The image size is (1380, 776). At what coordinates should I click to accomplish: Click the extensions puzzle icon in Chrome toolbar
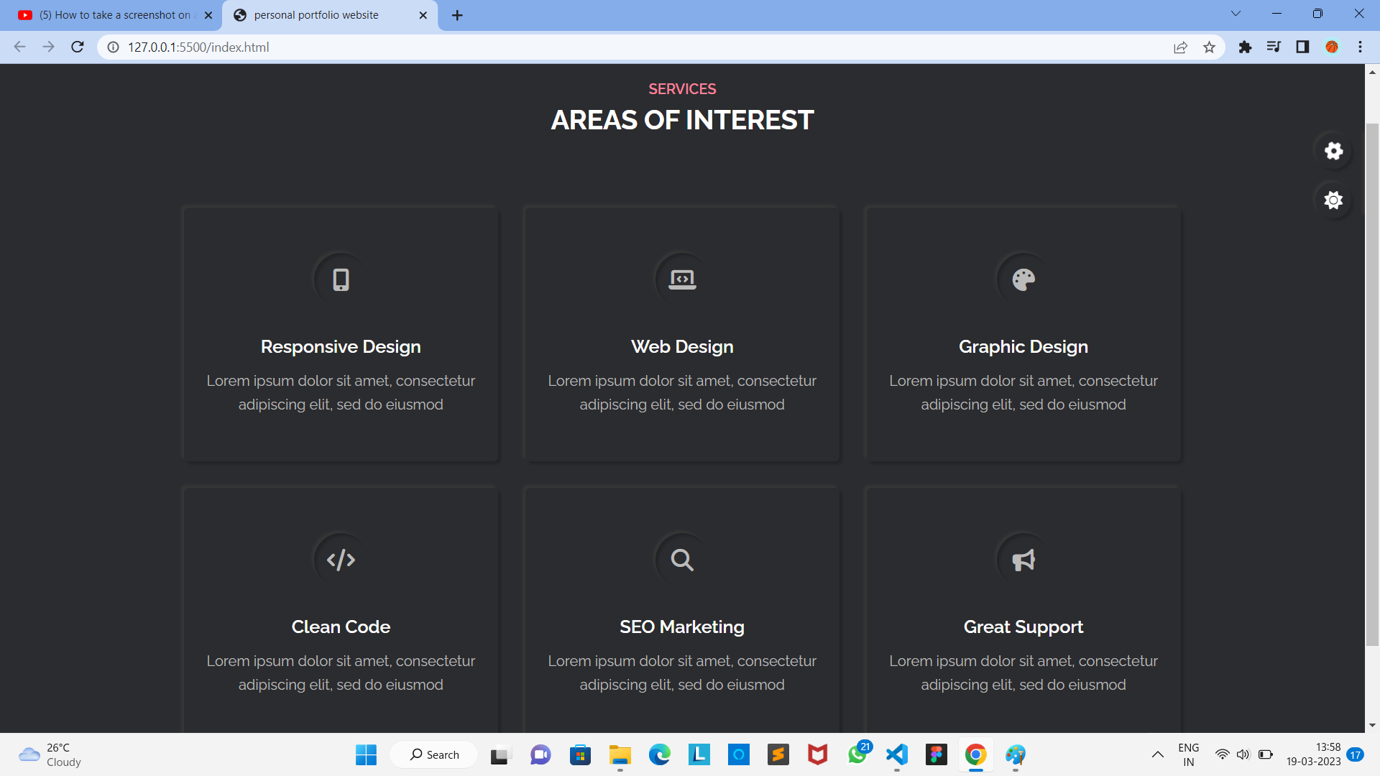tap(1246, 47)
